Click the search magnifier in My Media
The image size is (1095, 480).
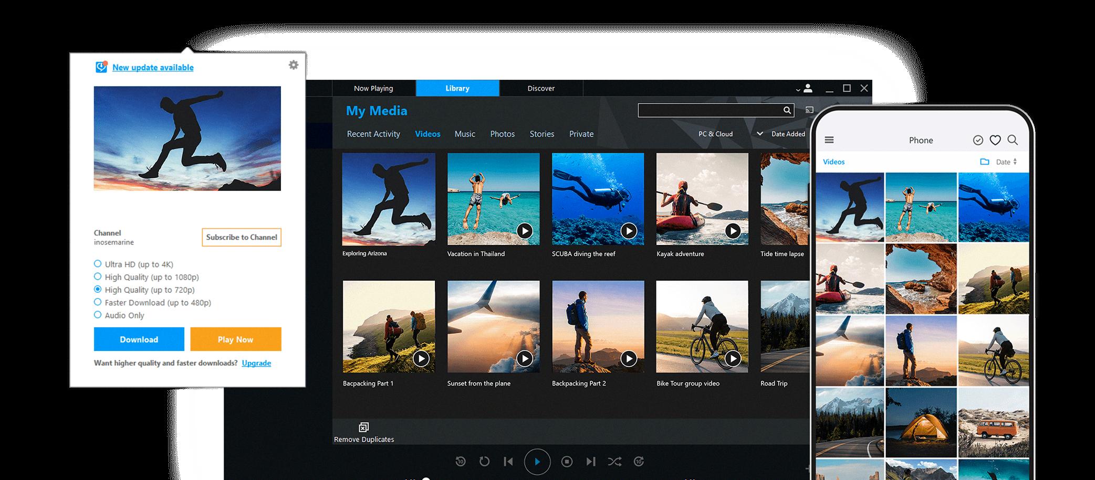787,110
